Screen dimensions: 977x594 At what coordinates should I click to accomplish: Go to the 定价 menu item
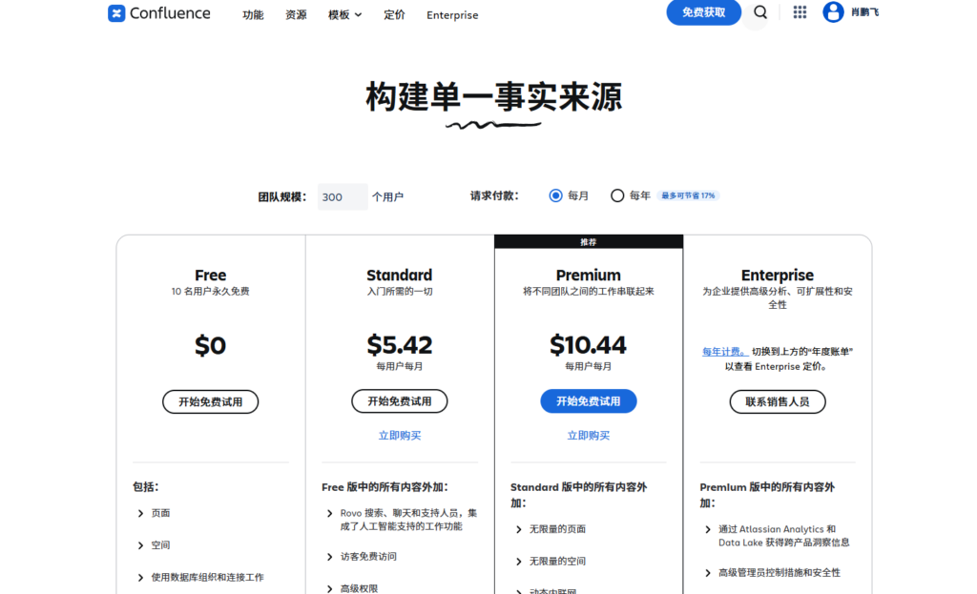(394, 14)
